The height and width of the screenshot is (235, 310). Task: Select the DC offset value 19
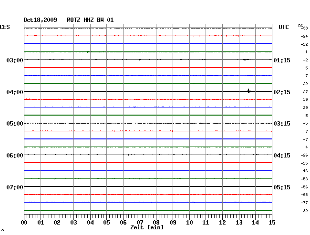tap(305, 99)
